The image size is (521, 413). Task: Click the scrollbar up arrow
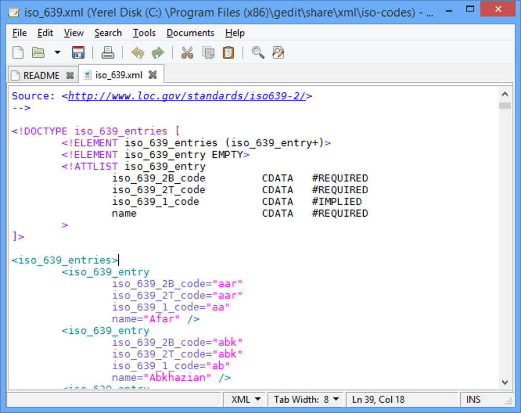[505, 94]
